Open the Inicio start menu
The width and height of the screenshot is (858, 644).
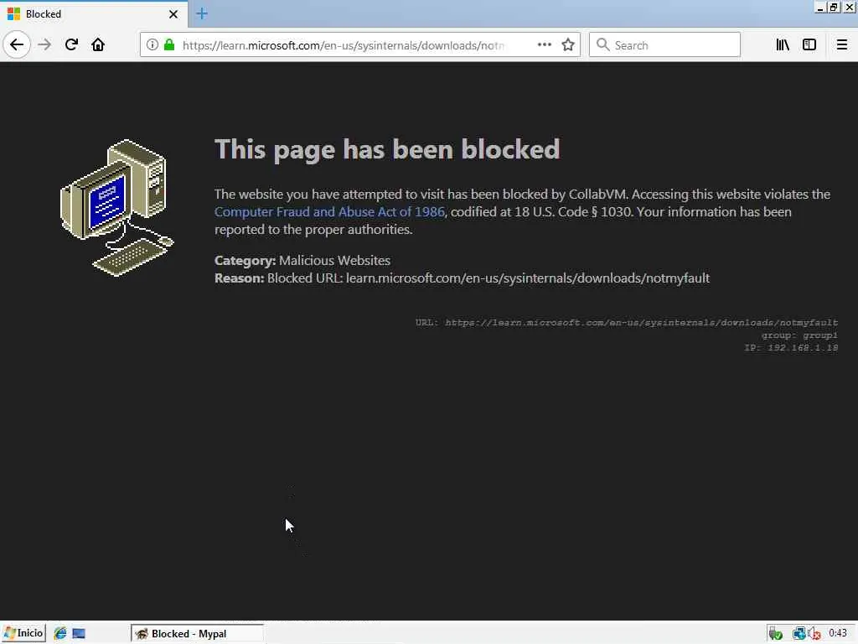pos(23,634)
